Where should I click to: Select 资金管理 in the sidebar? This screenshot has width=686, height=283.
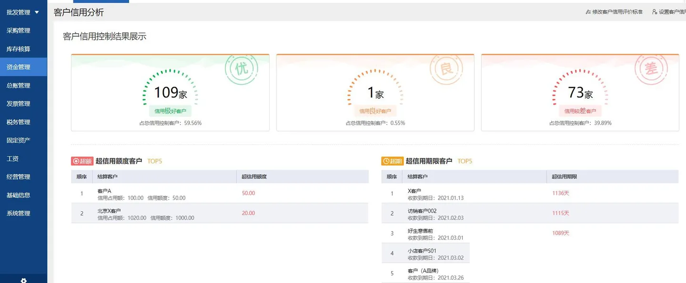(19, 67)
